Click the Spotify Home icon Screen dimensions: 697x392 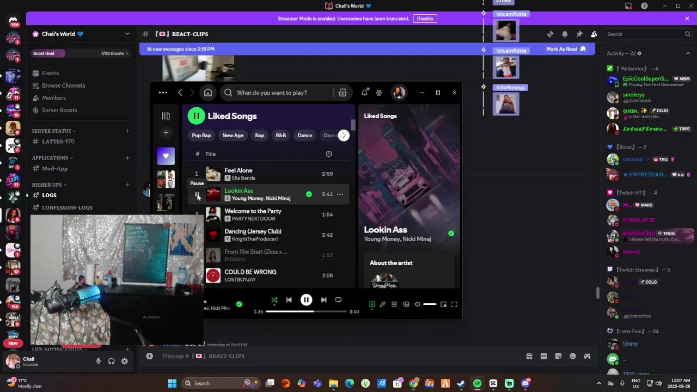pos(208,93)
